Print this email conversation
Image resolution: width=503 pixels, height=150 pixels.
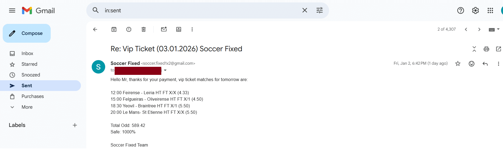(x=486, y=49)
